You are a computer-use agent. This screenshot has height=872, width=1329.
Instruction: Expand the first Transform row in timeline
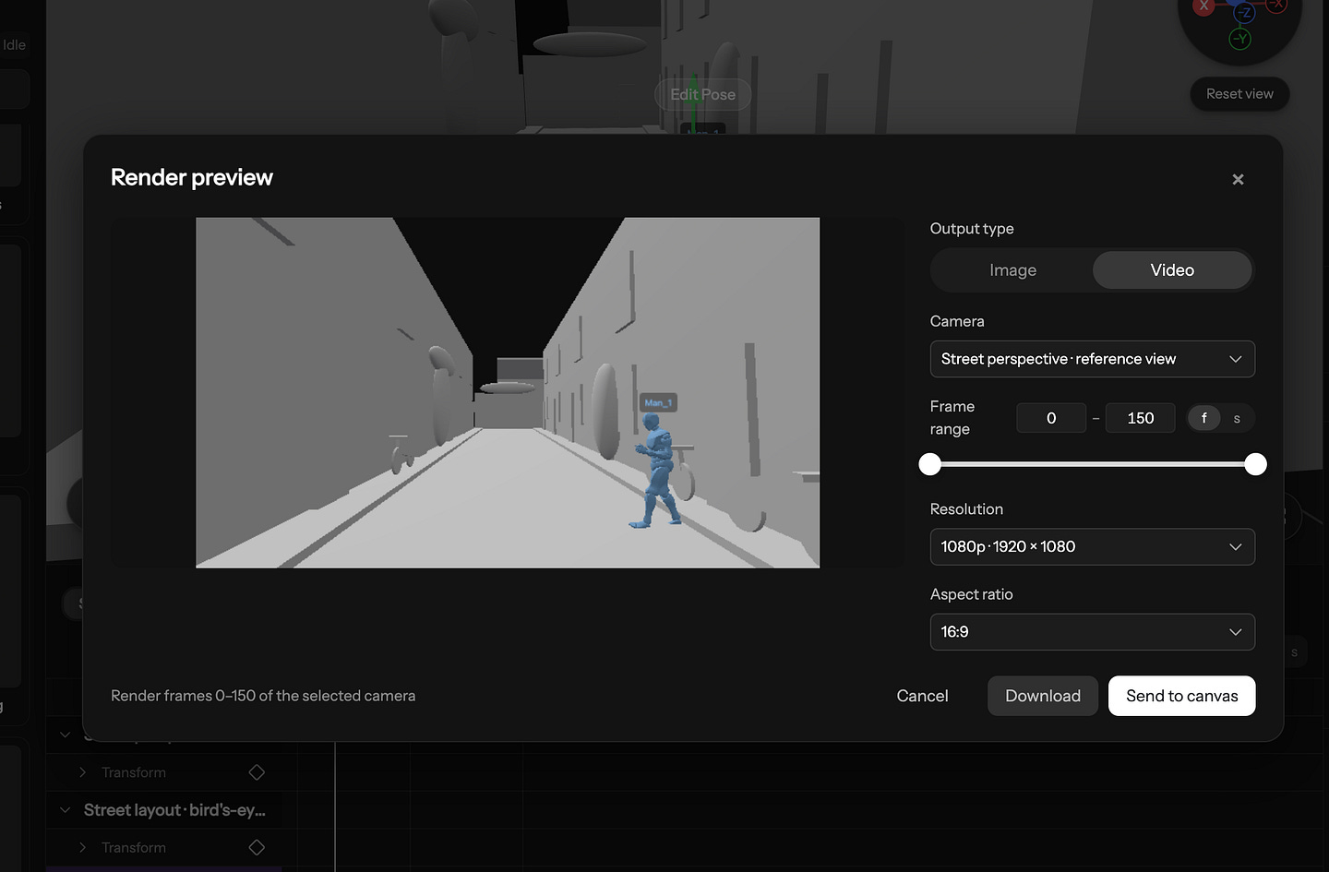[82, 772]
